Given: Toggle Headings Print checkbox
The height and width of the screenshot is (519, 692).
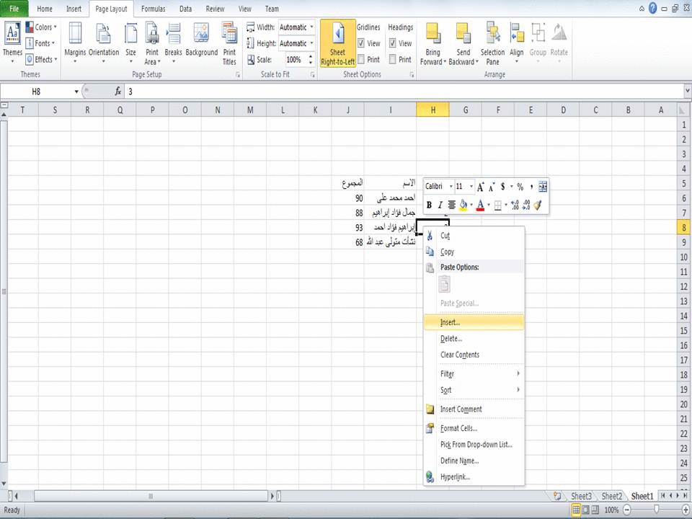Looking at the screenshot, I should pyautogui.click(x=392, y=59).
